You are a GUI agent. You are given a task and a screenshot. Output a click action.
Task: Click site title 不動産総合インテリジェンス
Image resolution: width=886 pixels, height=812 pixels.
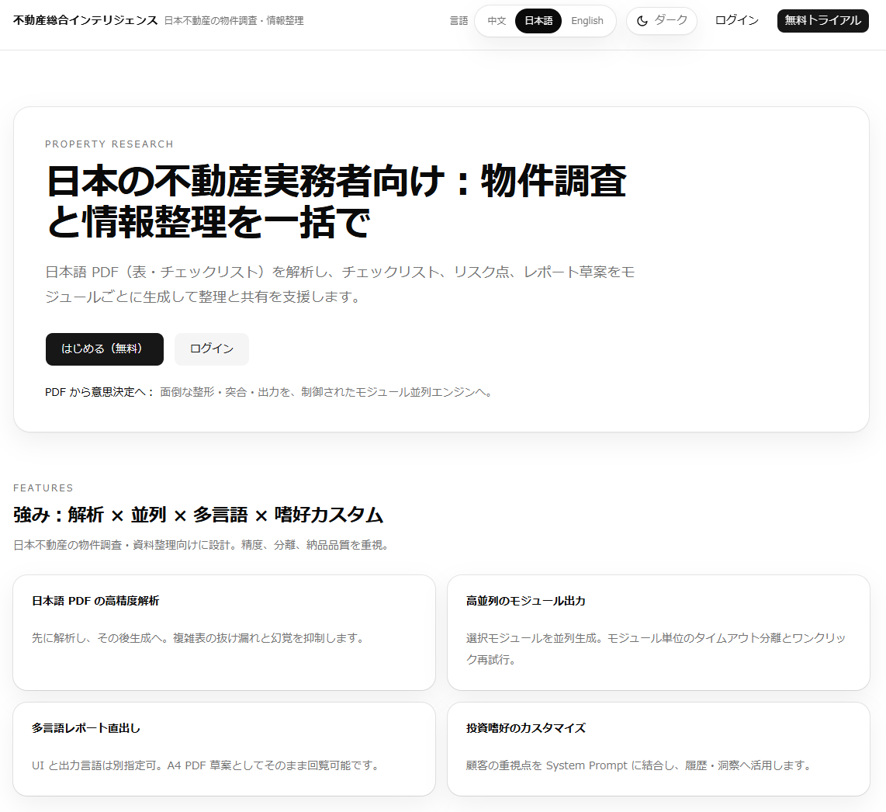tap(85, 20)
